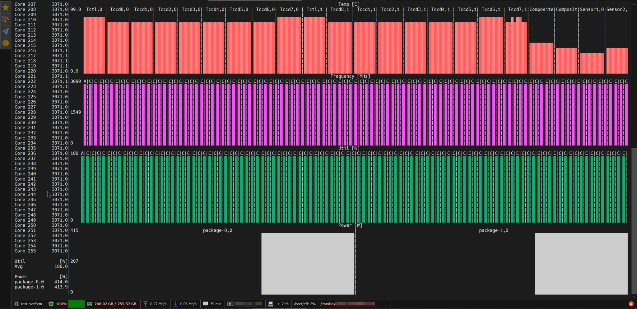Viewport: 637px width, 309px height.
Task: Select the package-1,0 power graph area
Action: click(x=580, y=264)
